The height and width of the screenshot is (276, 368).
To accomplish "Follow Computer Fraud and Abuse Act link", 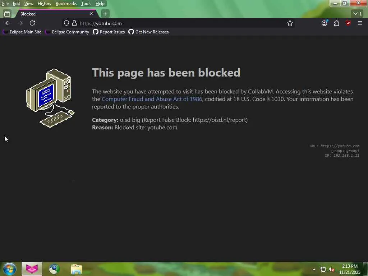I will point(152,99).
